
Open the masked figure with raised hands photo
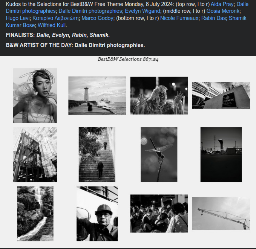pos(159,96)
